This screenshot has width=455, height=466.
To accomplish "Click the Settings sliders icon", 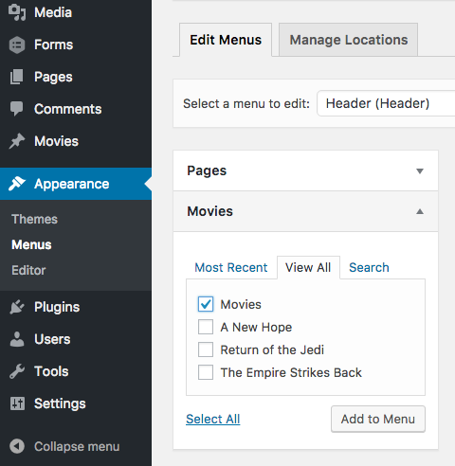I will (x=17, y=403).
